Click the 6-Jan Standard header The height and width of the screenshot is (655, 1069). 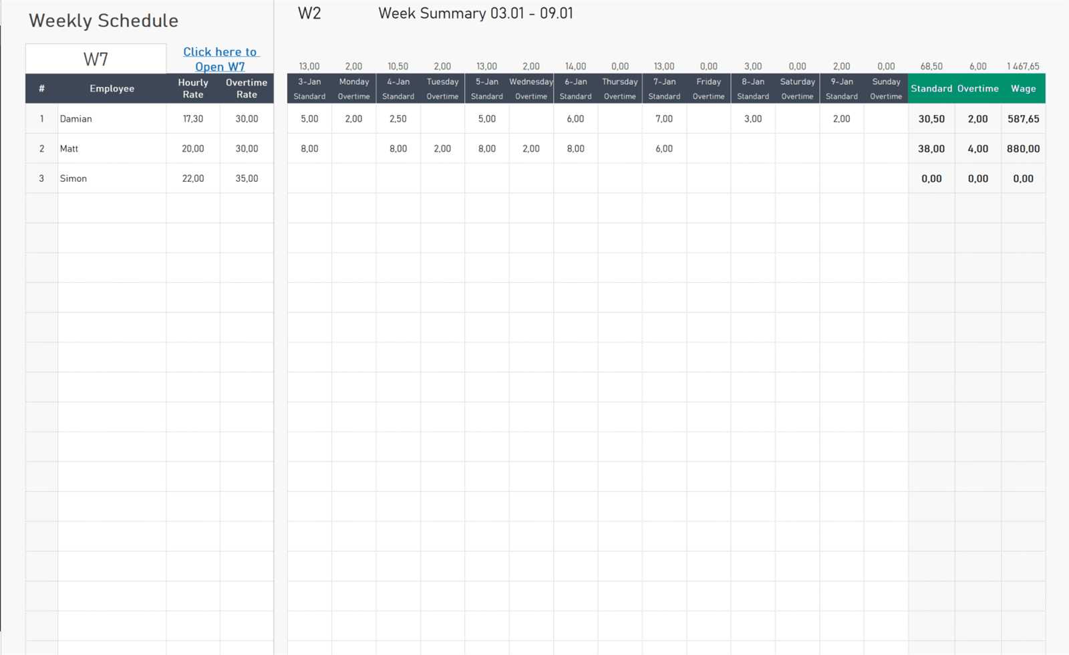pos(575,88)
